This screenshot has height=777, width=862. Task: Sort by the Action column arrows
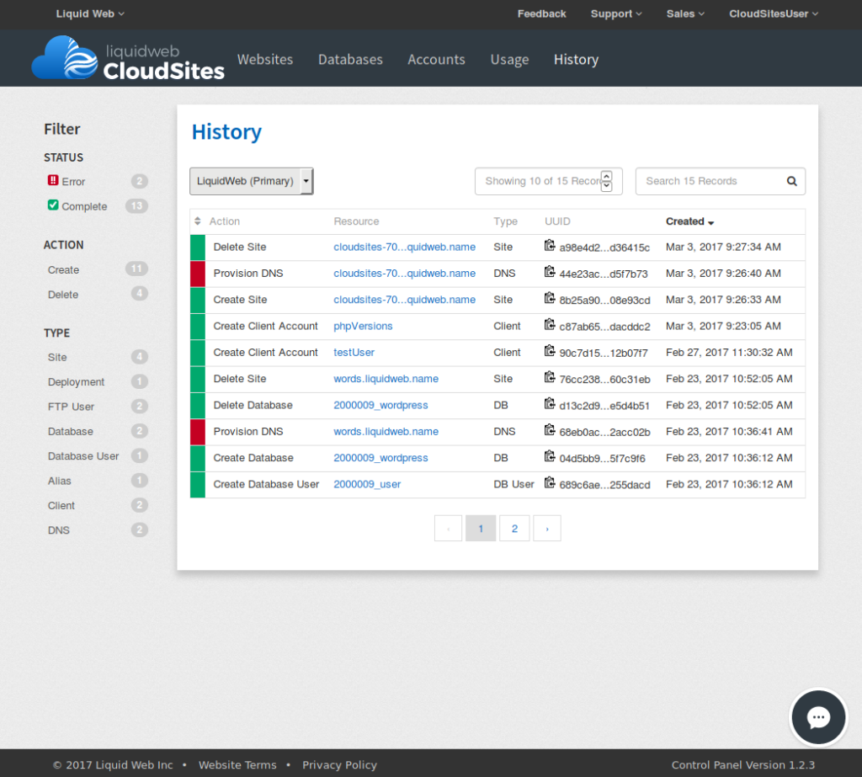point(197,221)
